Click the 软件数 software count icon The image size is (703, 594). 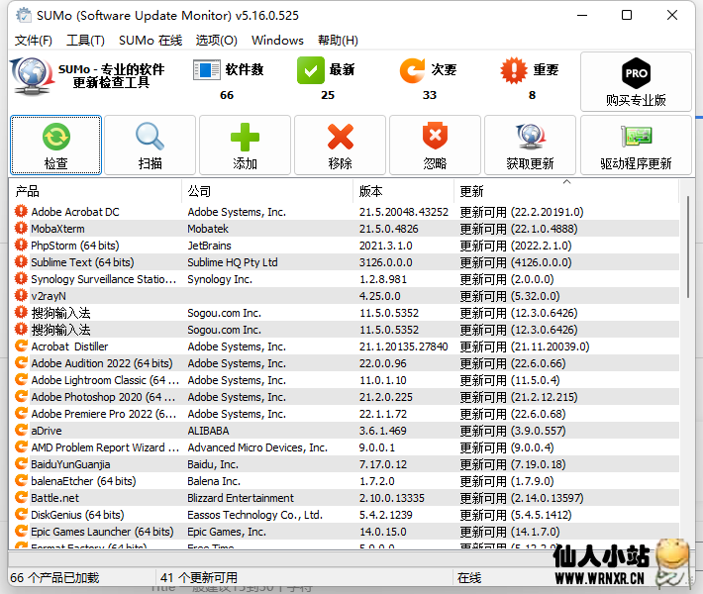pyautogui.click(x=206, y=70)
